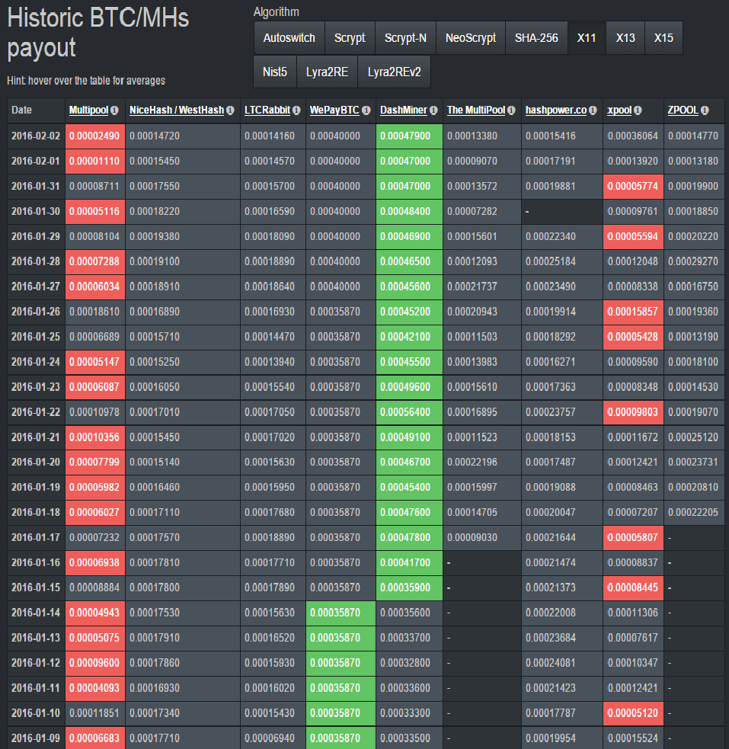Open the Multipool pool link

click(89, 110)
